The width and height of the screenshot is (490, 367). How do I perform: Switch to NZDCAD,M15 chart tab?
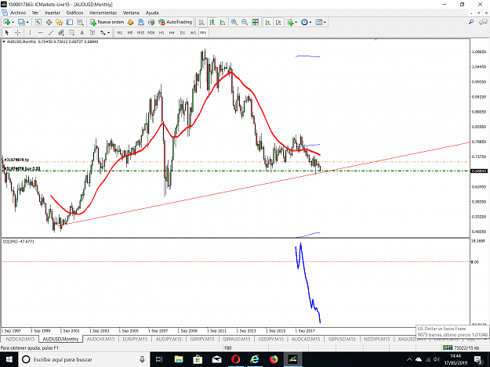(20, 339)
